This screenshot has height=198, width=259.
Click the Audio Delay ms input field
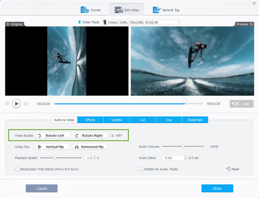click(x=173, y=158)
